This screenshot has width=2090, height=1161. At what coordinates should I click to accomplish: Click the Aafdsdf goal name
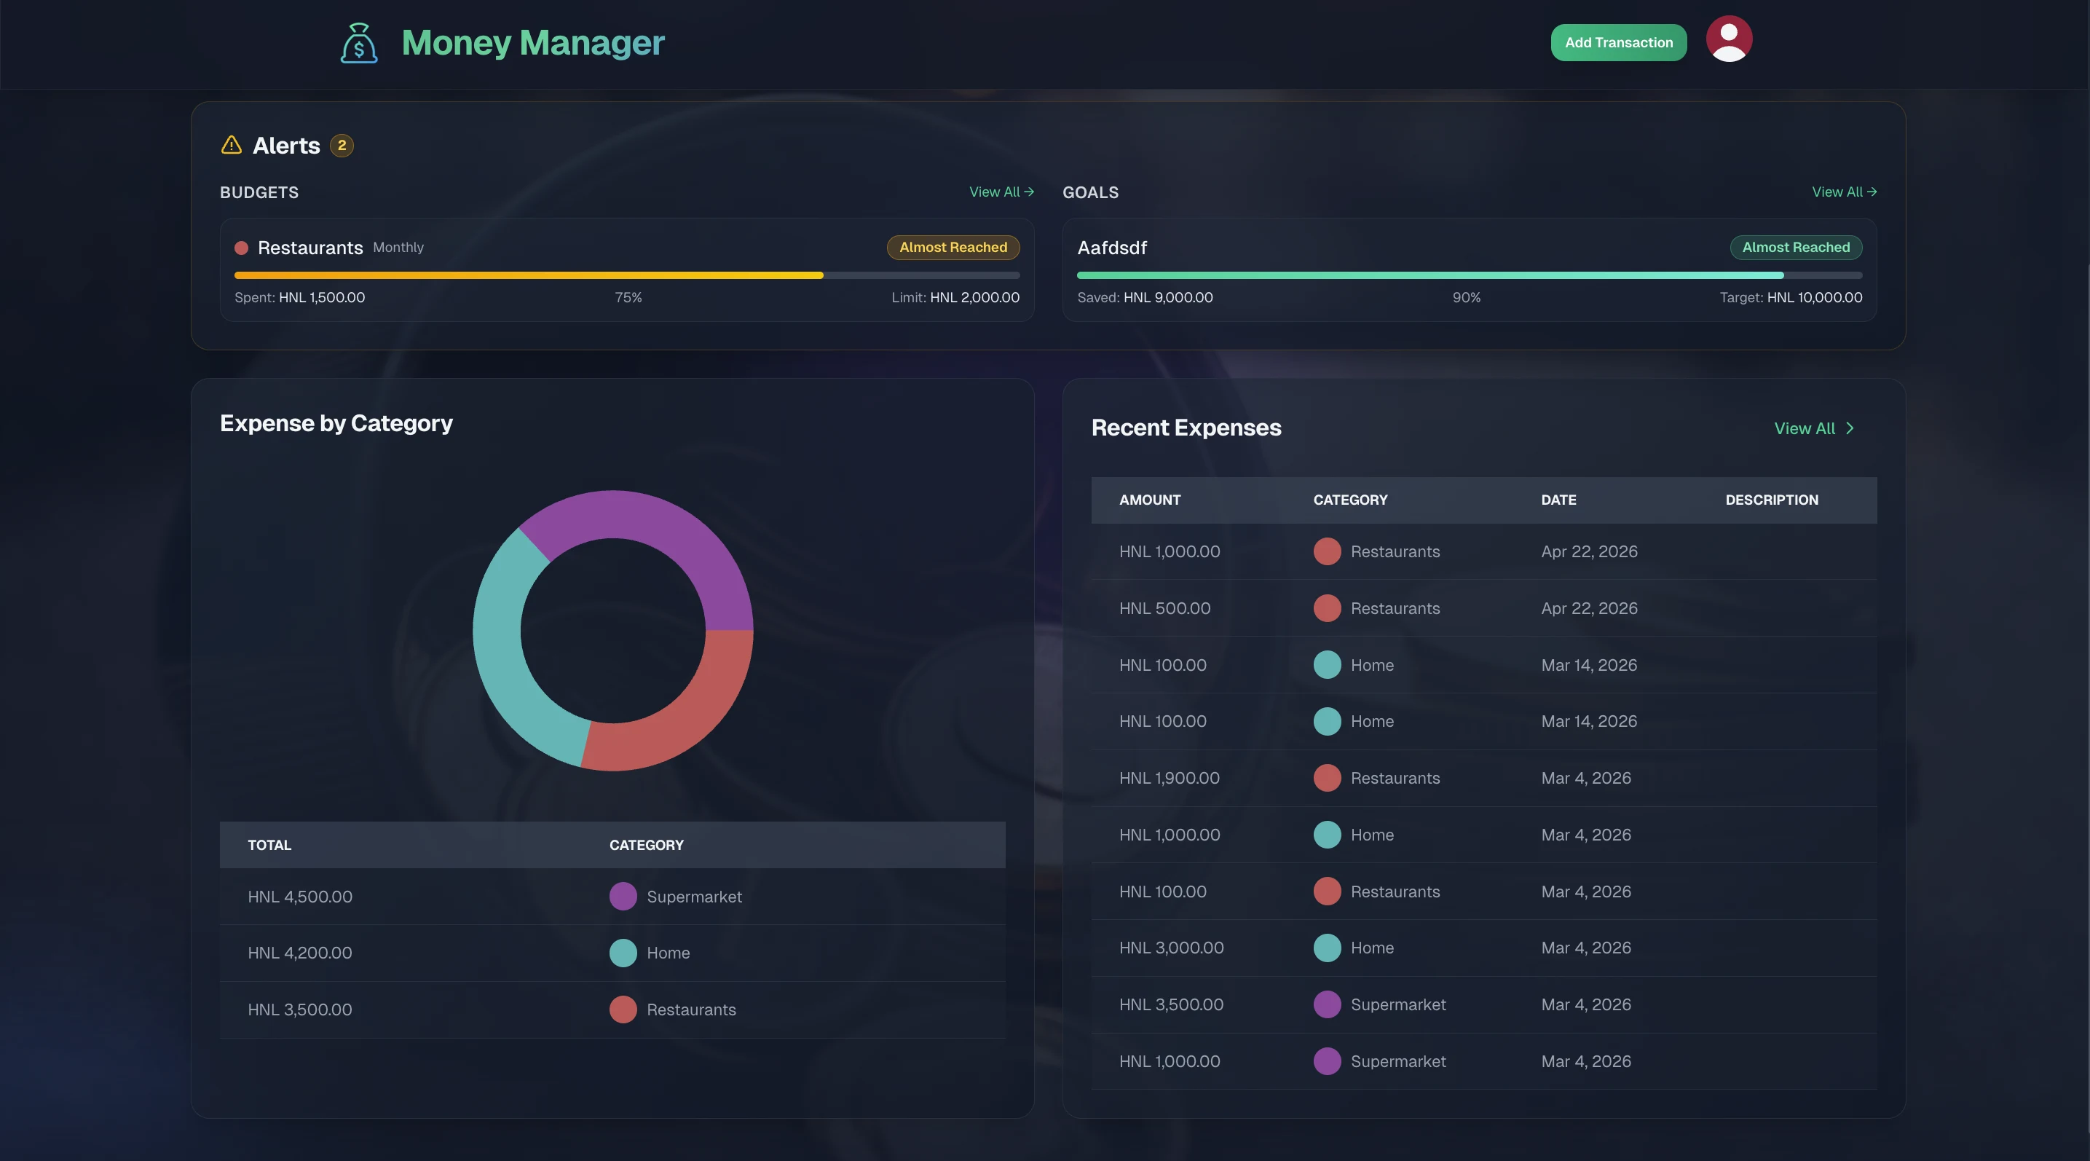1111,248
